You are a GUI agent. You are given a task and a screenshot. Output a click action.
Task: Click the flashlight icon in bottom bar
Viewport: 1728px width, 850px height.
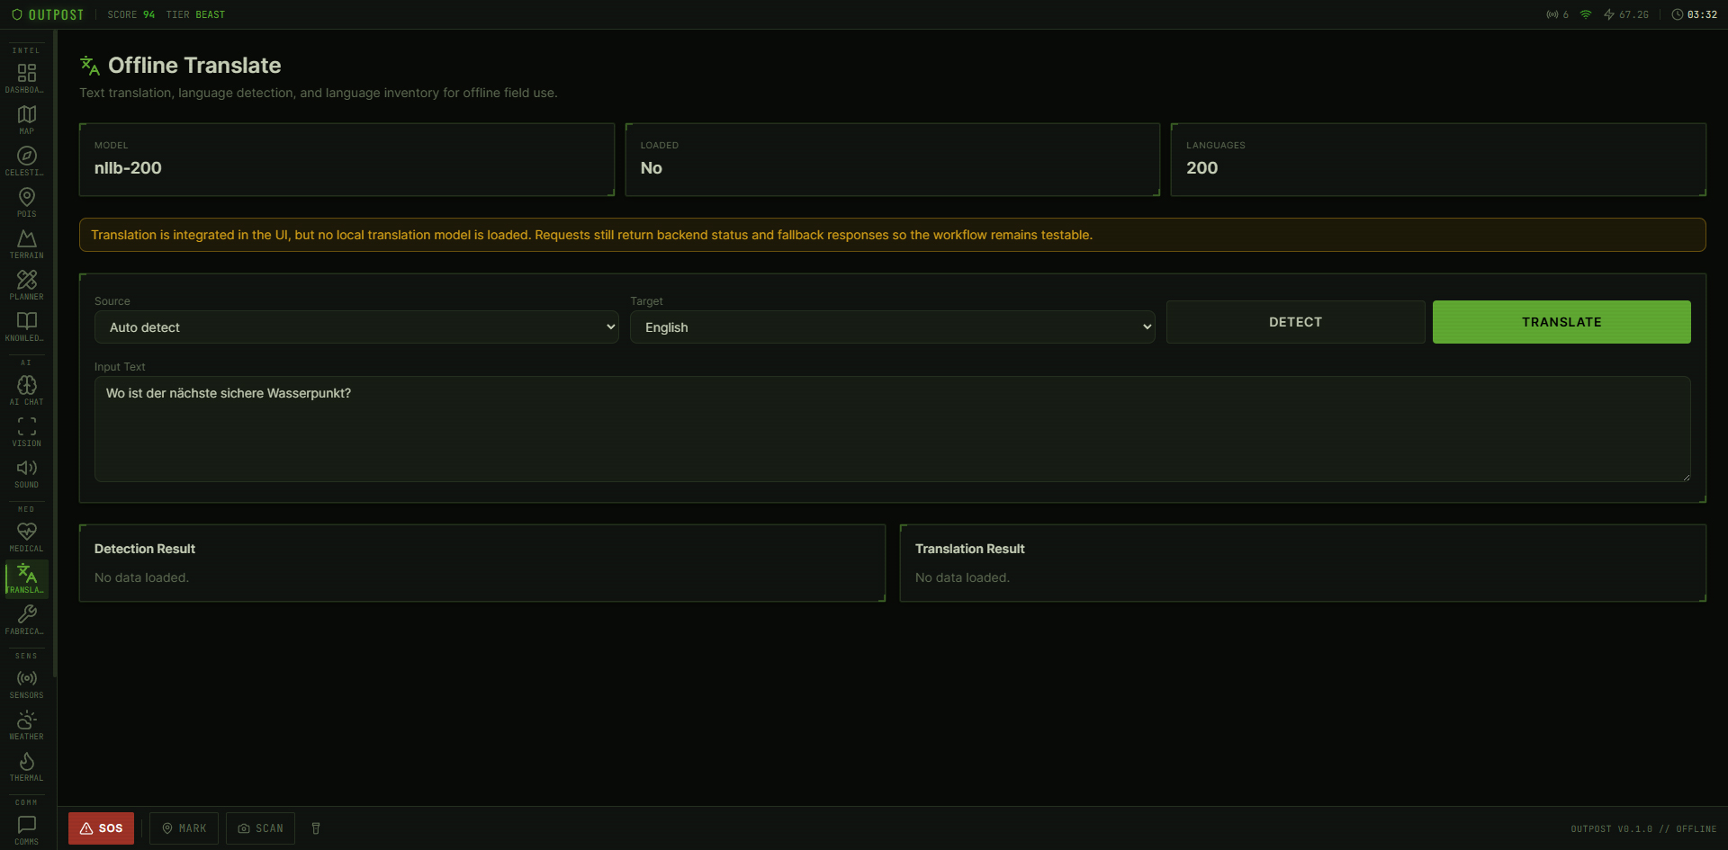(x=316, y=828)
